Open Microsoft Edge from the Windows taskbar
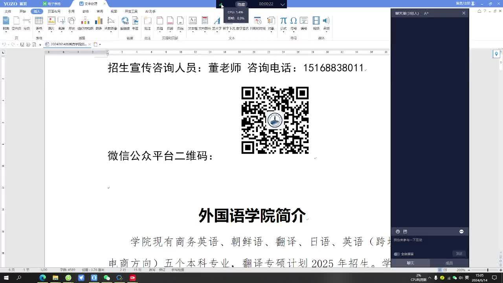503x283 pixels. point(42,278)
